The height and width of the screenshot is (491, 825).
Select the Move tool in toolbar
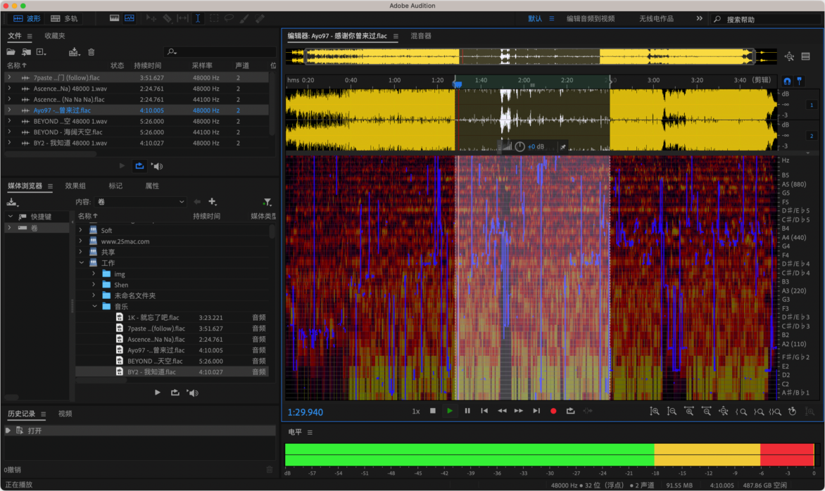[151, 18]
